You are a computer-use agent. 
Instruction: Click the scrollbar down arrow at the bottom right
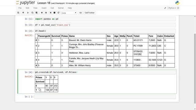coord(195,109)
